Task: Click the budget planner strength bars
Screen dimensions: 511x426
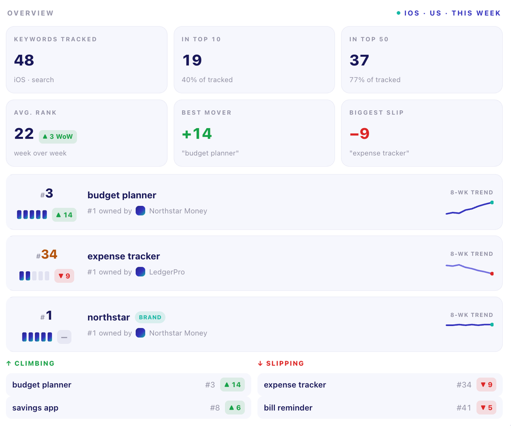Action: click(32, 215)
